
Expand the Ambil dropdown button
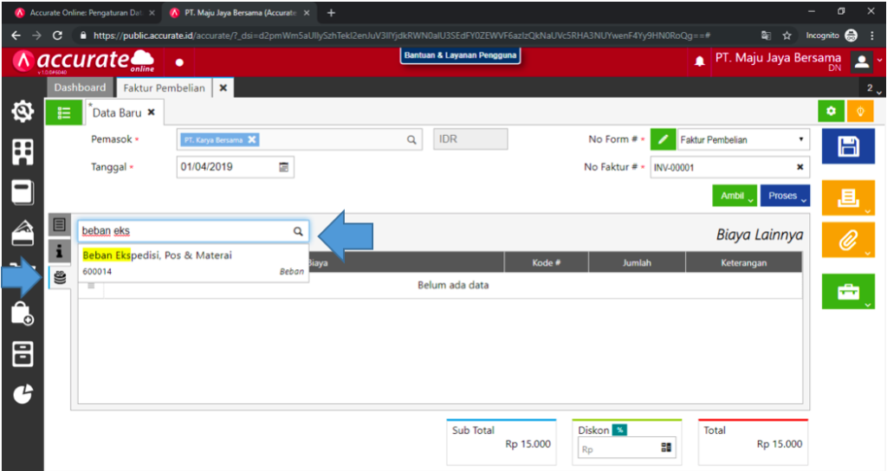(735, 196)
